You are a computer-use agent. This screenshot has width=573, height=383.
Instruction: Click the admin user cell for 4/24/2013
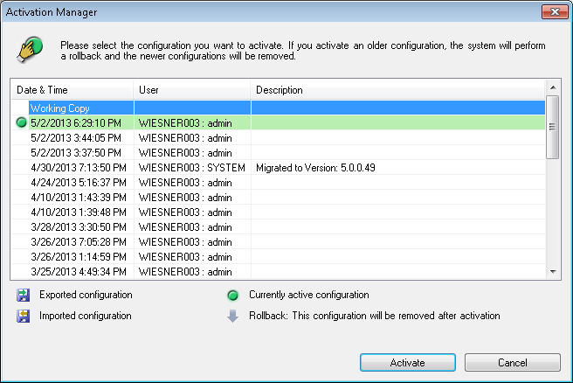[x=192, y=183]
